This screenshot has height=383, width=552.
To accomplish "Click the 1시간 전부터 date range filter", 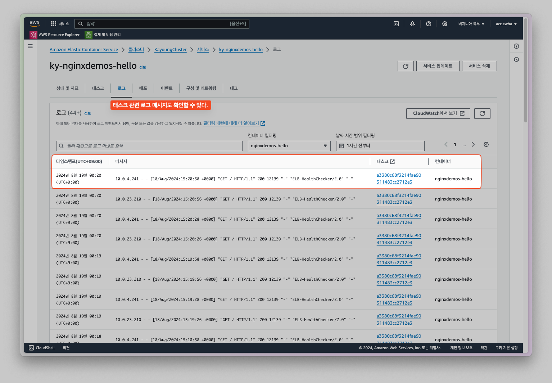I will point(380,146).
